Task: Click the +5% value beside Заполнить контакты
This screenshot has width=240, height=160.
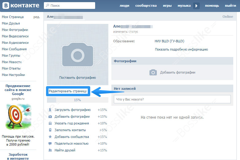Action: 103,130
